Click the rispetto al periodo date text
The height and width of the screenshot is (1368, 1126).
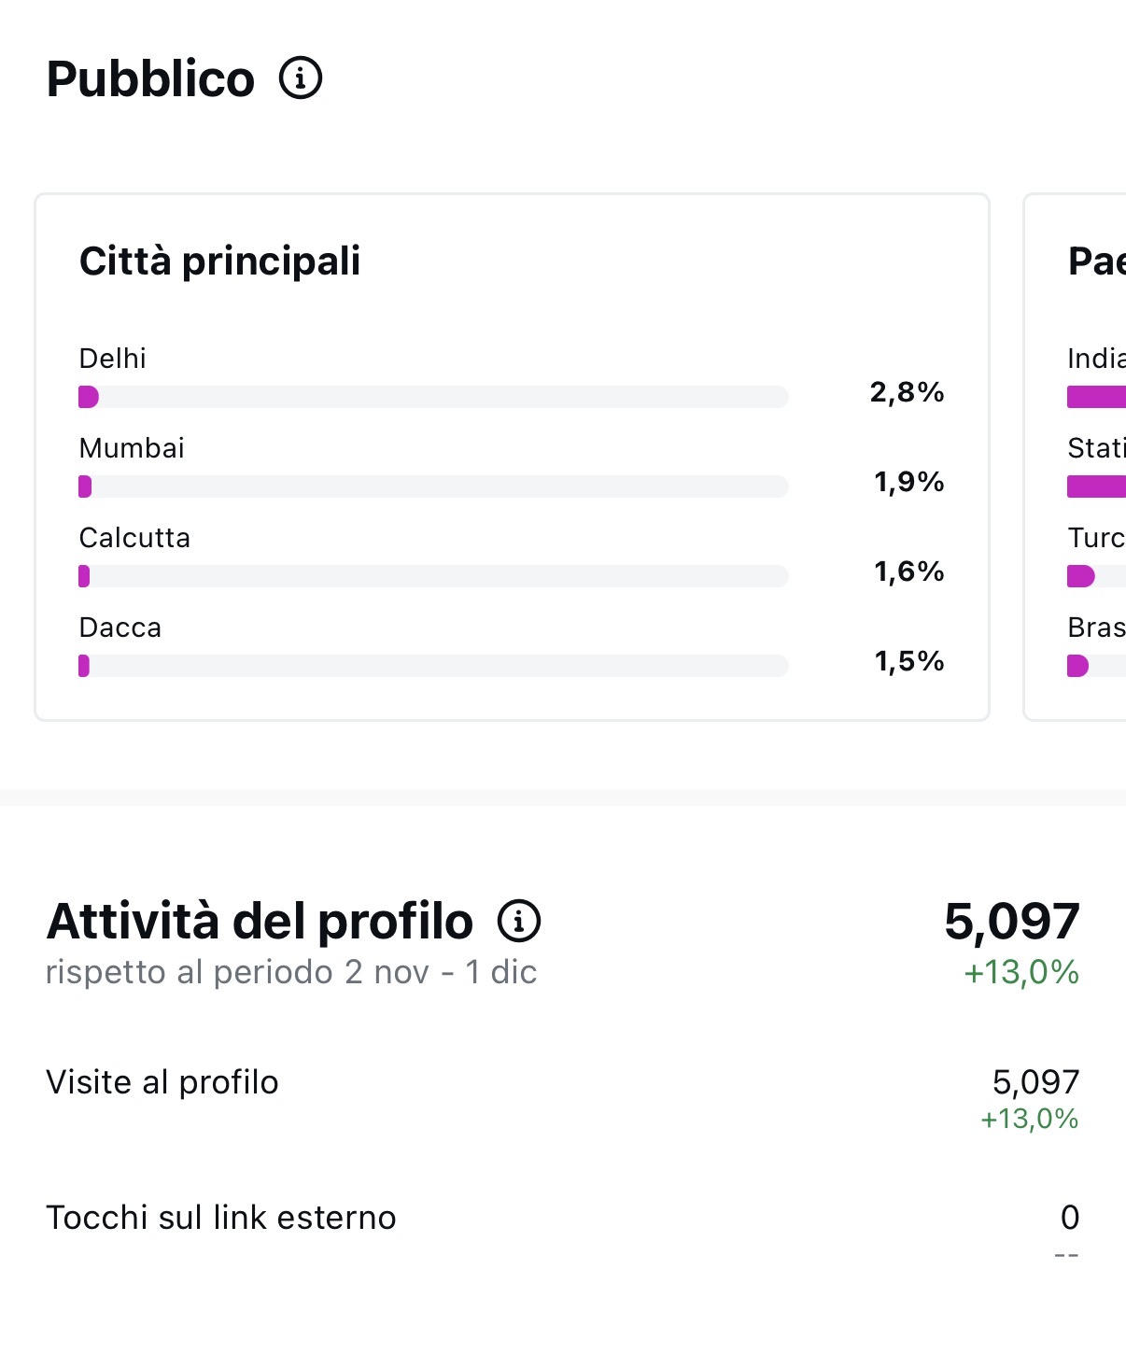(291, 972)
